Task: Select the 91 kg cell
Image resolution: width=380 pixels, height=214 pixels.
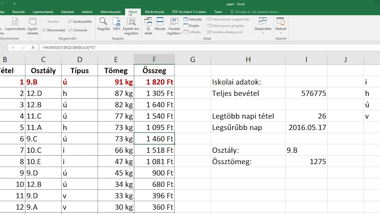Action: pyautogui.click(x=116, y=82)
